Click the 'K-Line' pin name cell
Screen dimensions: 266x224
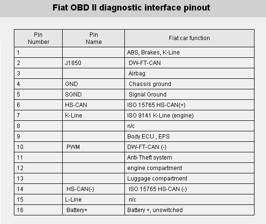pos(93,116)
